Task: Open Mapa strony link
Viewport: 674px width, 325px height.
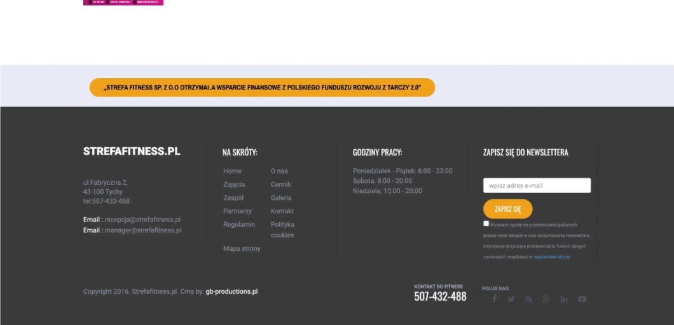Action: pyautogui.click(x=242, y=249)
